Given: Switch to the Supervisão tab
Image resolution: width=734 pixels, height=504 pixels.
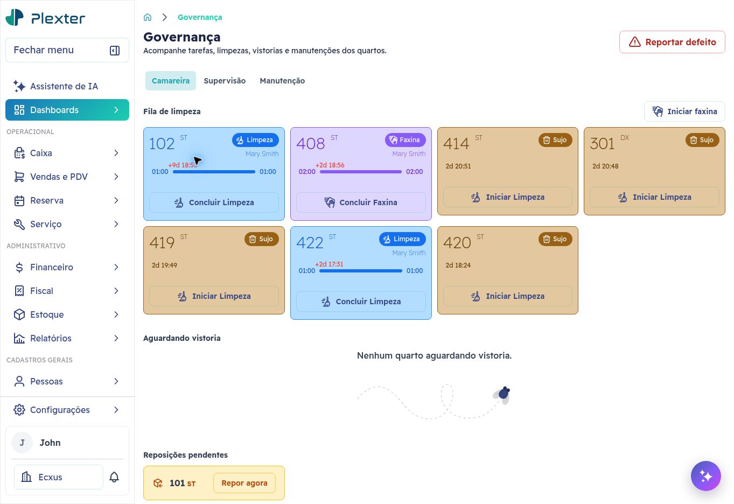Looking at the screenshot, I should (225, 81).
